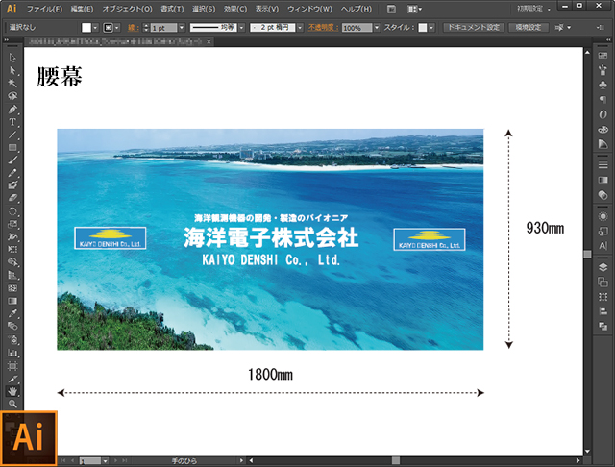This screenshot has width=615, height=467.
Task: Open the 効果 menu
Action: click(x=235, y=9)
